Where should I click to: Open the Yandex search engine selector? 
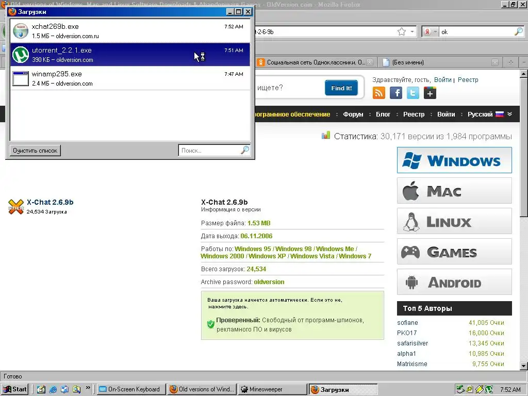(431, 31)
